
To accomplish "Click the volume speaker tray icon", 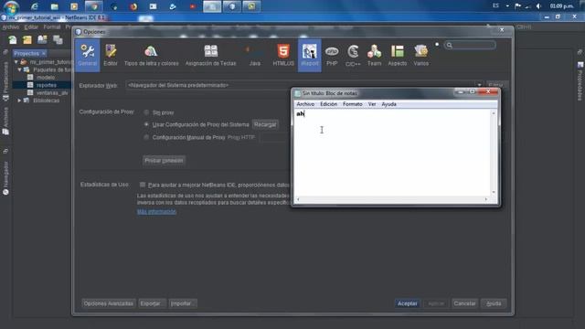I will 538,6.
